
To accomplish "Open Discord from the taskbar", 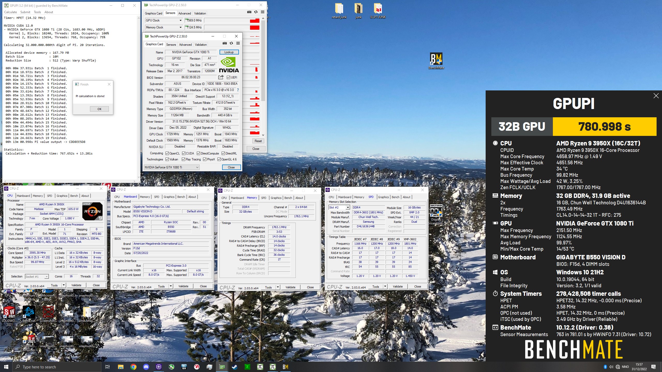I will pyautogui.click(x=146, y=367).
